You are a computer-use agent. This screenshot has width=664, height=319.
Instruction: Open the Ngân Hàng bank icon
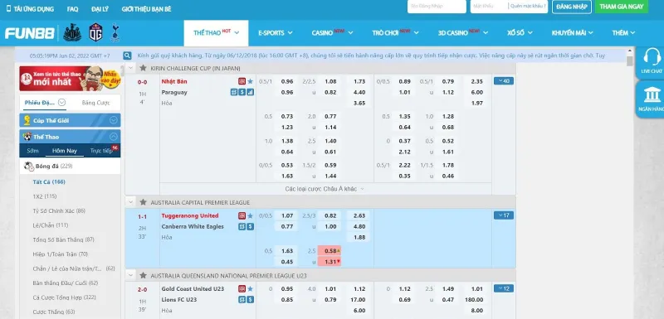click(x=652, y=95)
